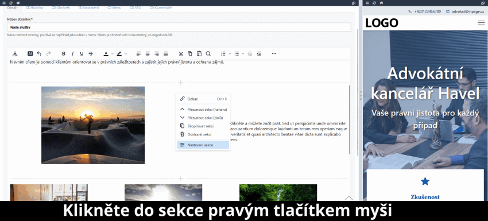Select the skatepark sunset image
488x221 pixels.
pyautogui.click(x=93, y=125)
